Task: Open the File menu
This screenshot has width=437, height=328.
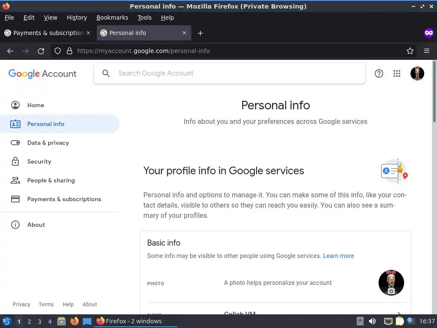Action: [x=9, y=18]
